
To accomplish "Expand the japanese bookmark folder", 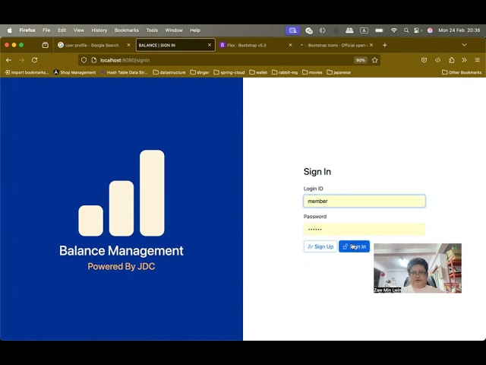I will pyautogui.click(x=339, y=72).
